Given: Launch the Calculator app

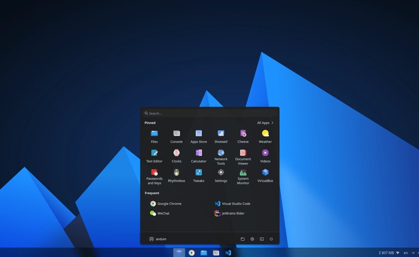Looking at the screenshot, I should pos(199,156).
